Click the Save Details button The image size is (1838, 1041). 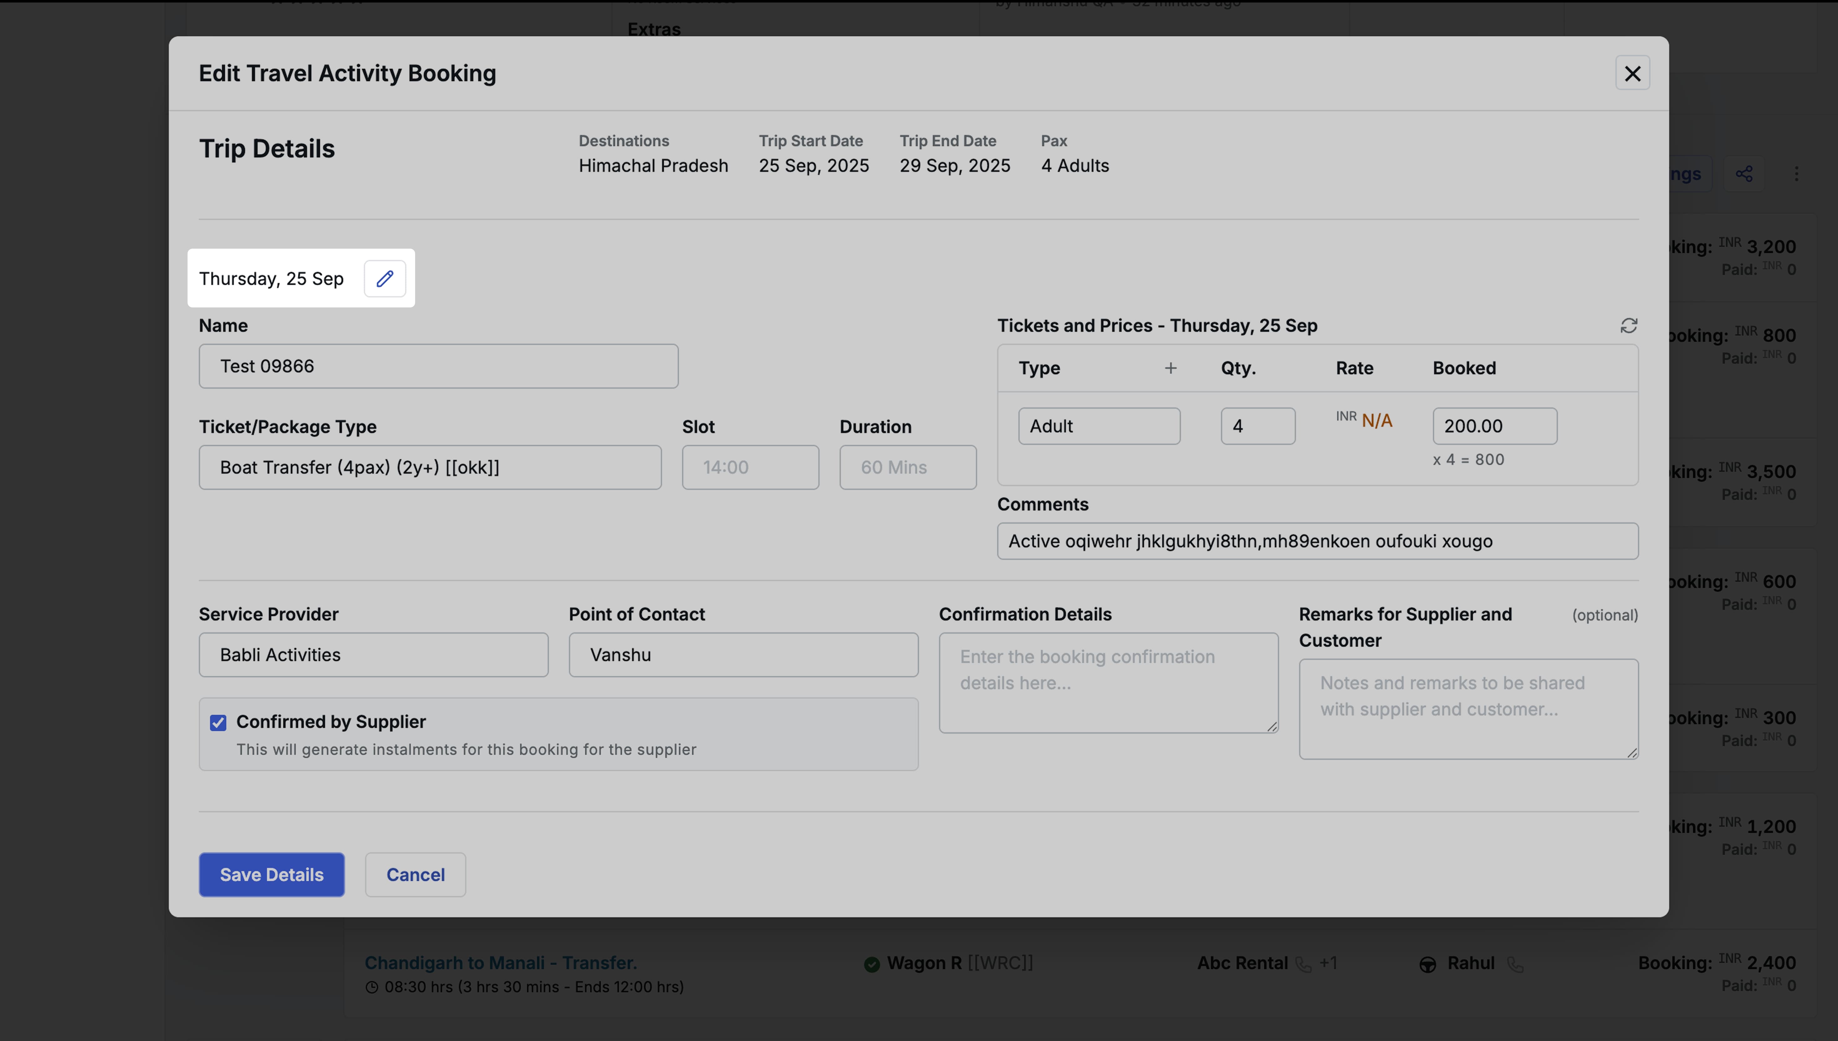click(x=271, y=874)
